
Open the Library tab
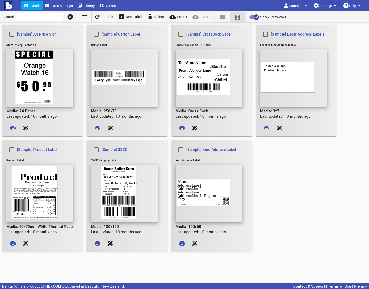(x=86, y=6)
